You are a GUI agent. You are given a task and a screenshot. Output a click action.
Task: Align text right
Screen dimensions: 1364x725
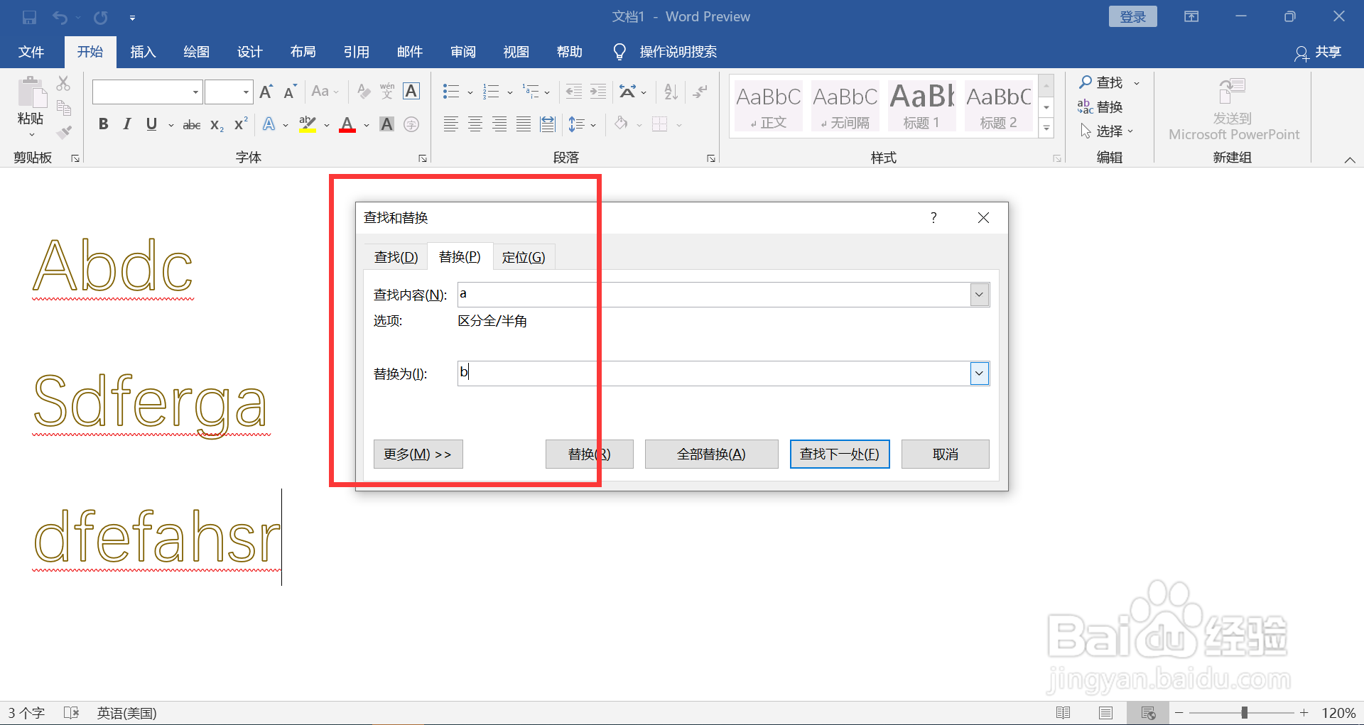pyautogui.click(x=499, y=124)
